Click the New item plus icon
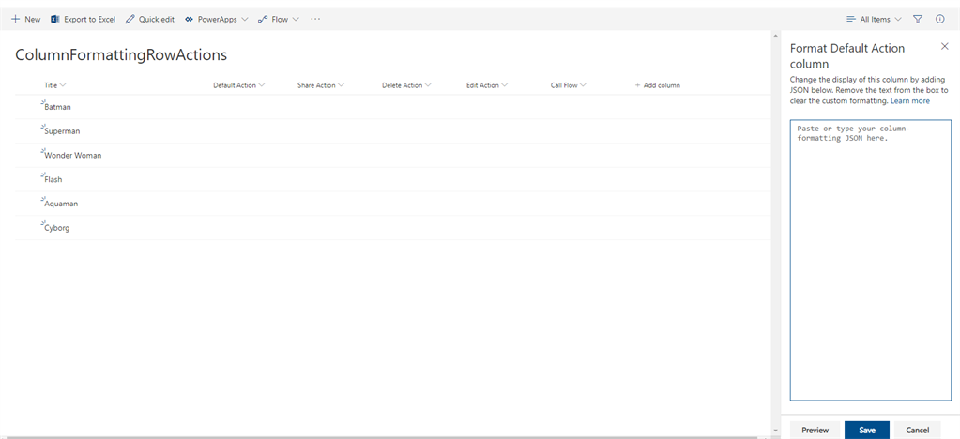The height and width of the screenshot is (439, 960). coord(15,19)
